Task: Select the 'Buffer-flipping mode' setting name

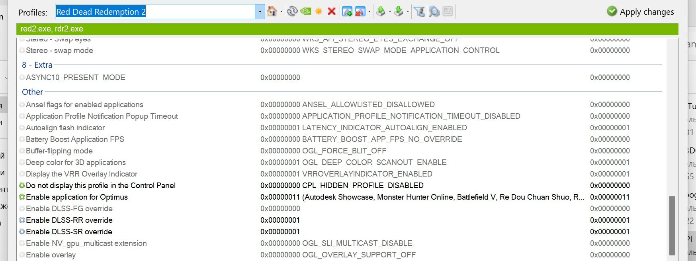Action: tap(59, 151)
